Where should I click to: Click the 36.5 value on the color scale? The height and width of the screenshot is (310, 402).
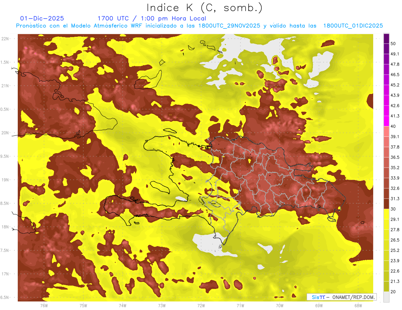coord(395,157)
